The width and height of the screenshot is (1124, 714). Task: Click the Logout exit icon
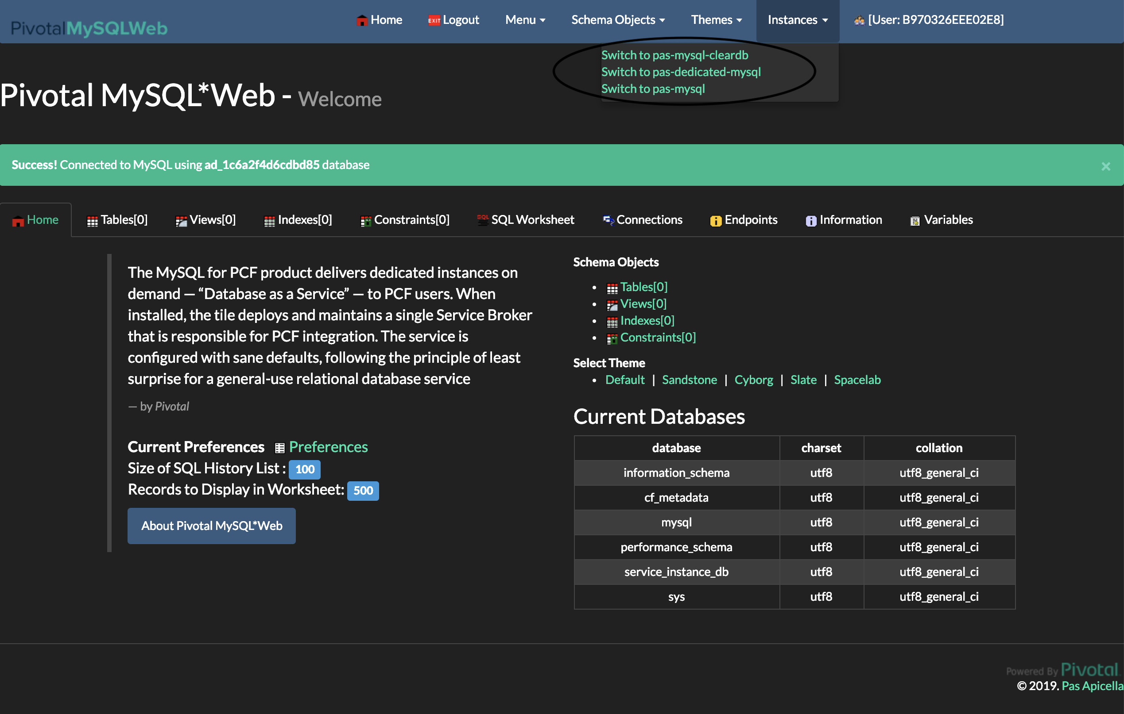[x=434, y=20]
